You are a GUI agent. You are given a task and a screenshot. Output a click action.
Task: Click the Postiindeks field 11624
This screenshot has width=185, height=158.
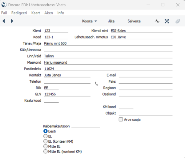click(x=108, y=69)
